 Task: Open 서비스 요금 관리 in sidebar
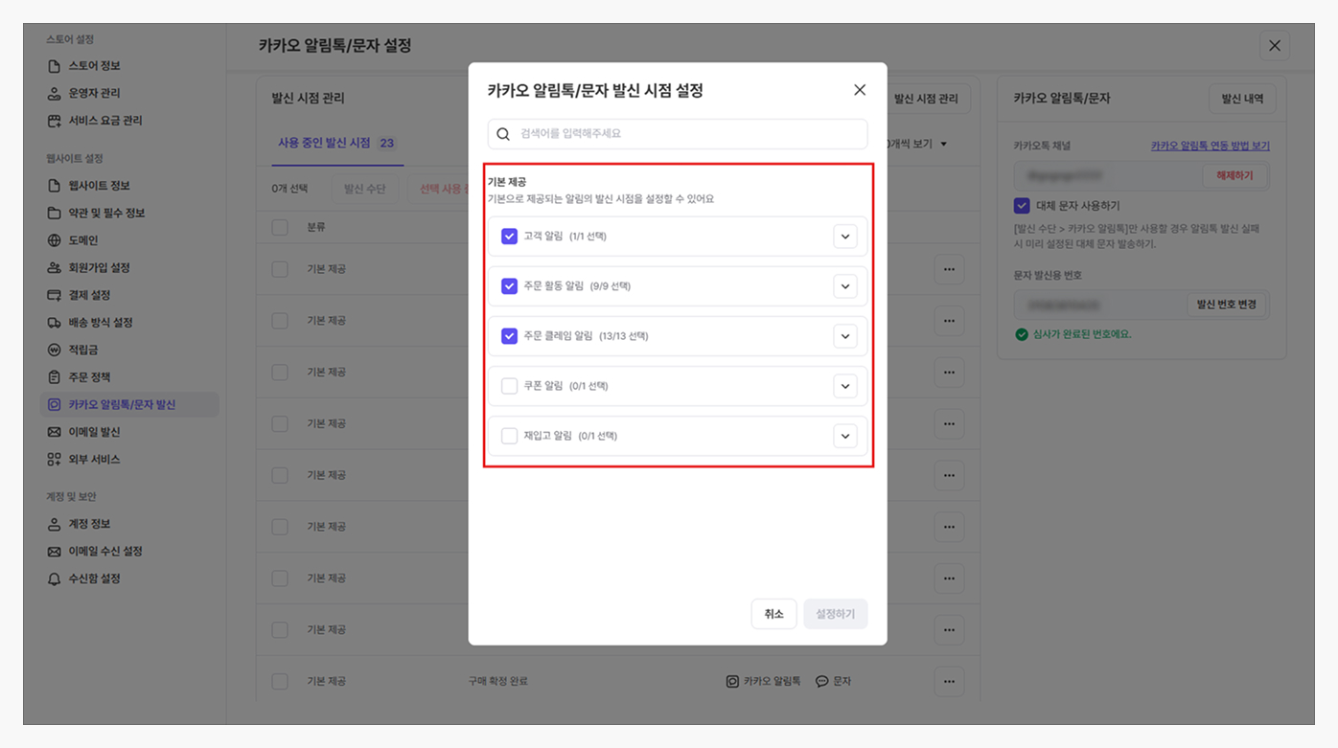pos(104,121)
